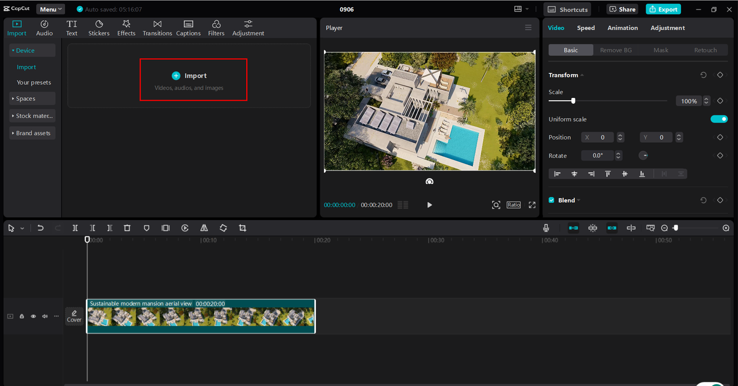738x386 pixels.
Task: Click the Scale slider handle
Action: pos(573,101)
